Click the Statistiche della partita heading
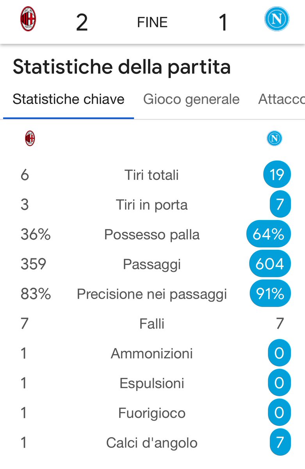305x469 pixels. click(x=121, y=67)
